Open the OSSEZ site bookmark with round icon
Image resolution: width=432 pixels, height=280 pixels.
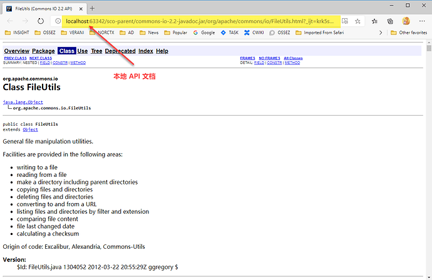click(280, 32)
